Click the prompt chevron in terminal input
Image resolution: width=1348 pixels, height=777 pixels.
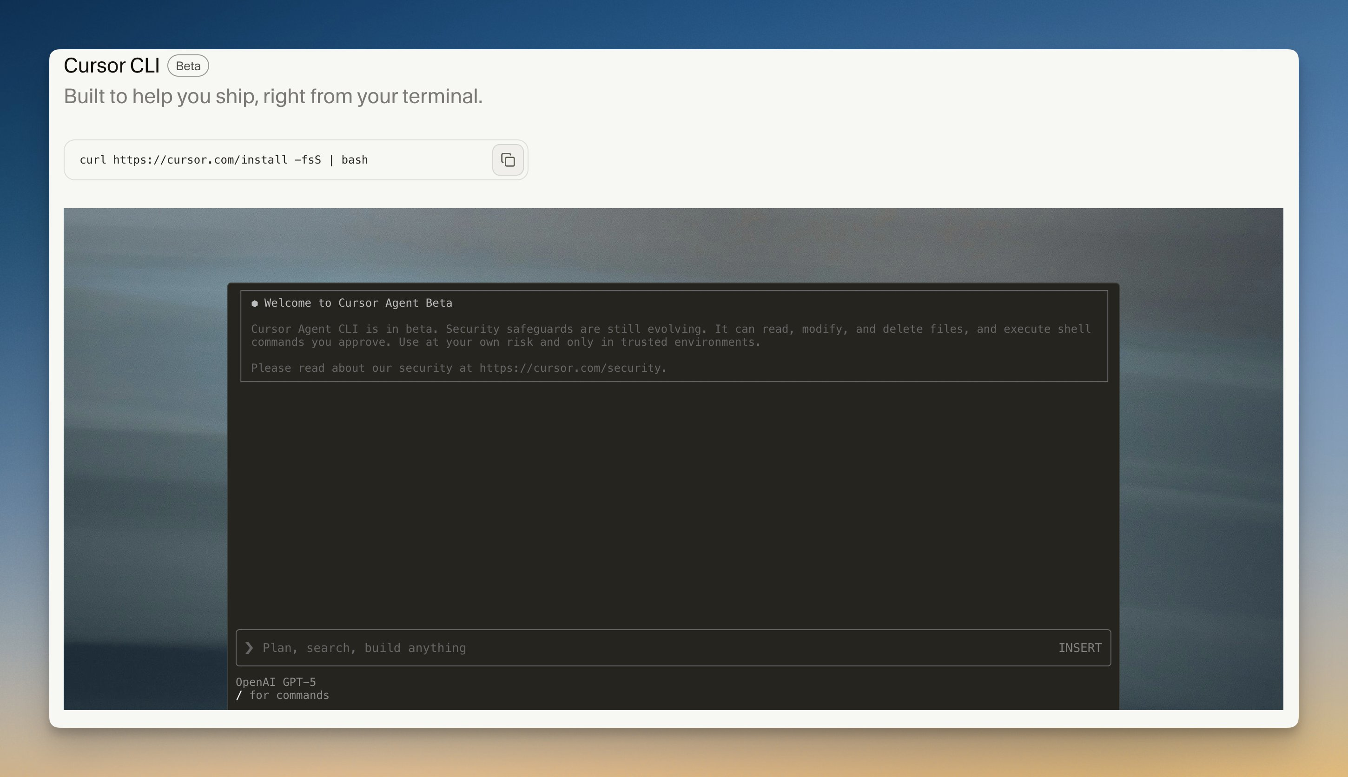[x=249, y=648]
